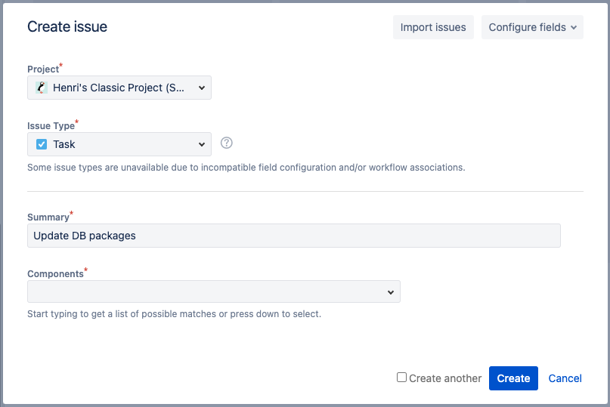
Task: Focus the empty Components input box
Action: coord(204,292)
